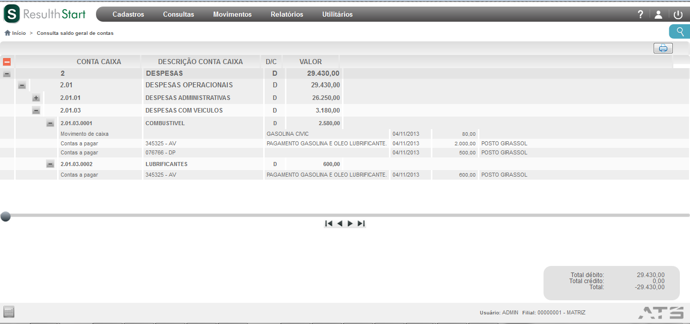Expand the DESPESAS ADMINISTRATIVAS row
690x324 pixels.
pyautogui.click(x=36, y=98)
